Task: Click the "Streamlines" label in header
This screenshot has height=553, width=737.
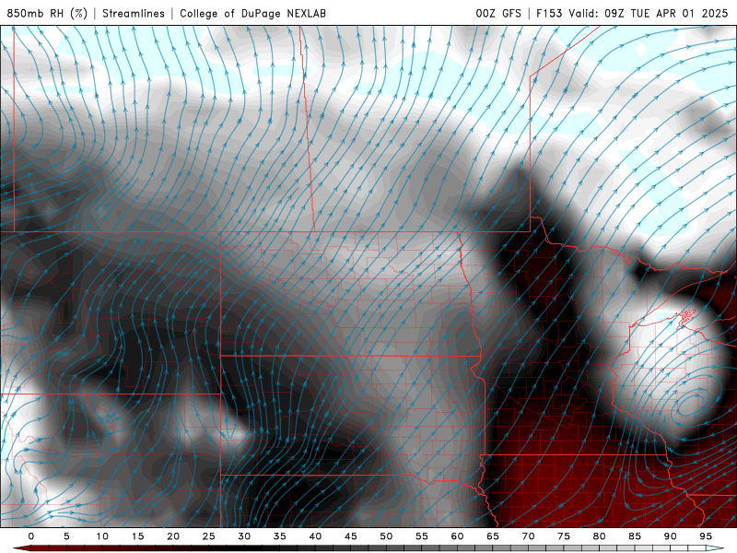Action: 134,13
